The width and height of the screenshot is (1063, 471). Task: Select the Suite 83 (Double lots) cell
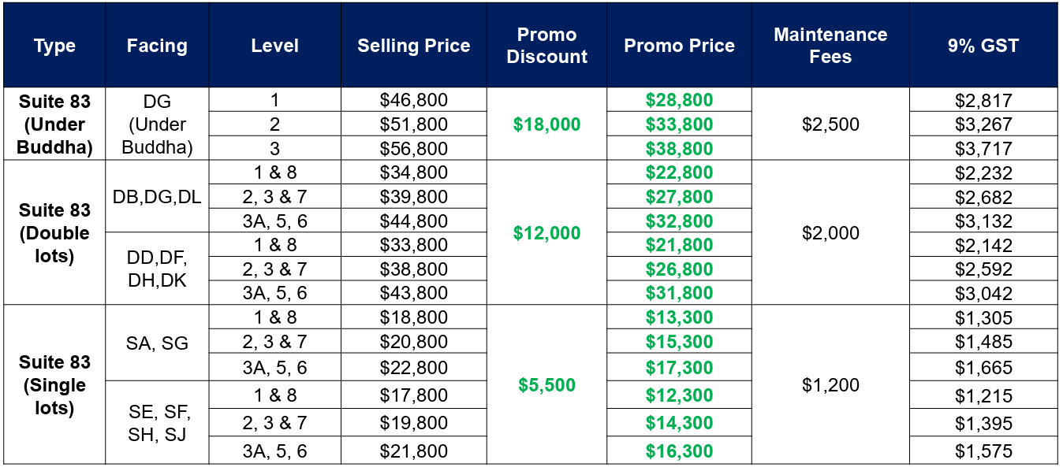tap(54, 233)
